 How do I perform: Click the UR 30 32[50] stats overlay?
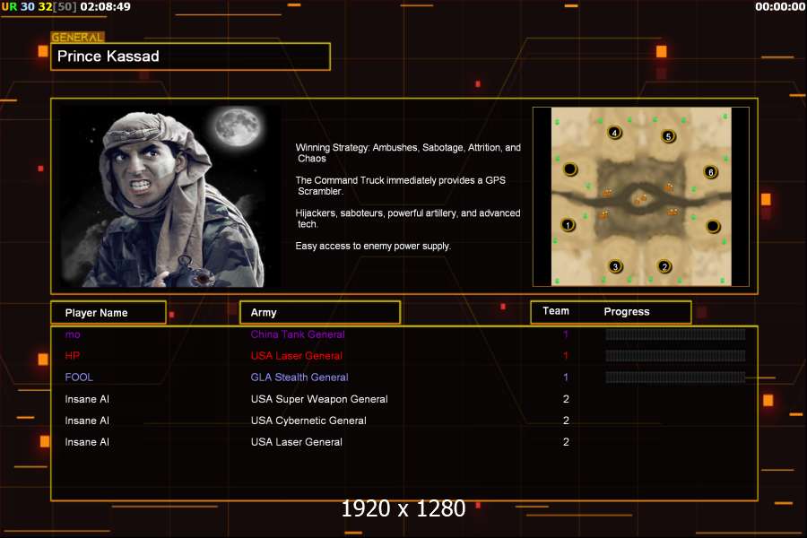tap(39, 6)
